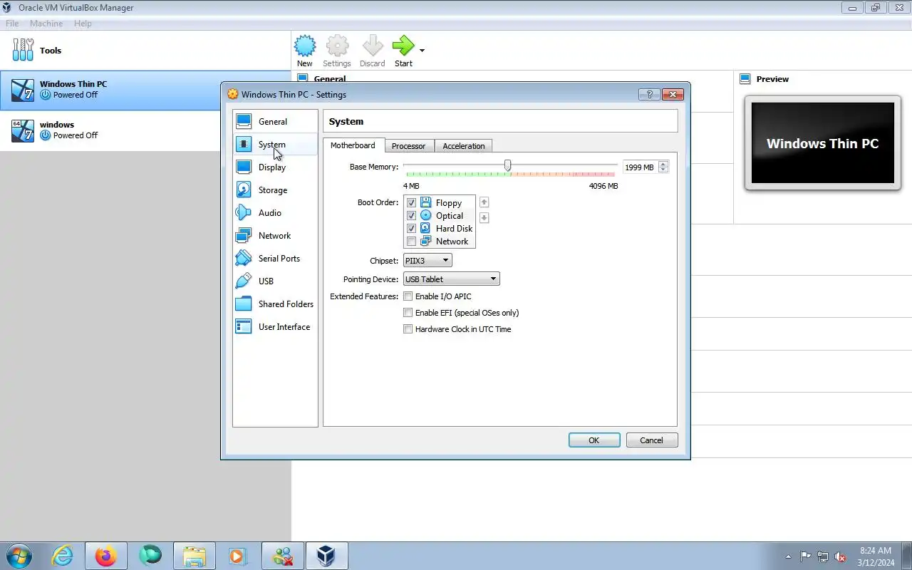Screen dimensions: 912x570
Task: Open Network settings category
Action: tap(275, 236)
